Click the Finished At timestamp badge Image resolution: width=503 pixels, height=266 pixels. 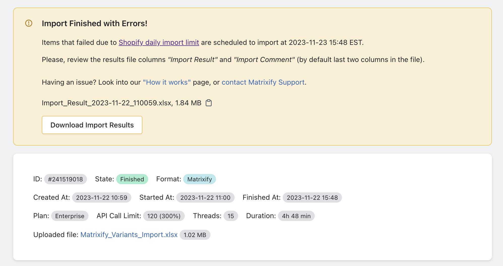pyautogui.click(x=312, y=197)
